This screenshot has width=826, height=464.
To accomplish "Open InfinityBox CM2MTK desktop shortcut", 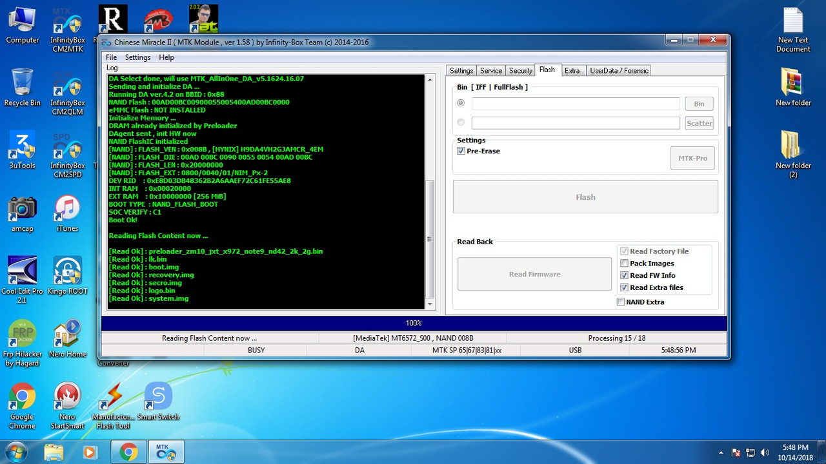I will [x=67, y=30].
